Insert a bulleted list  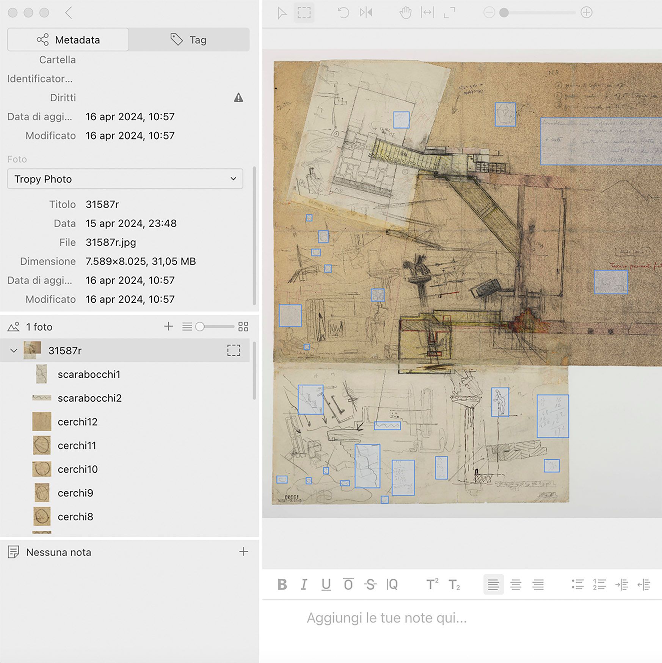coord(577,584)
